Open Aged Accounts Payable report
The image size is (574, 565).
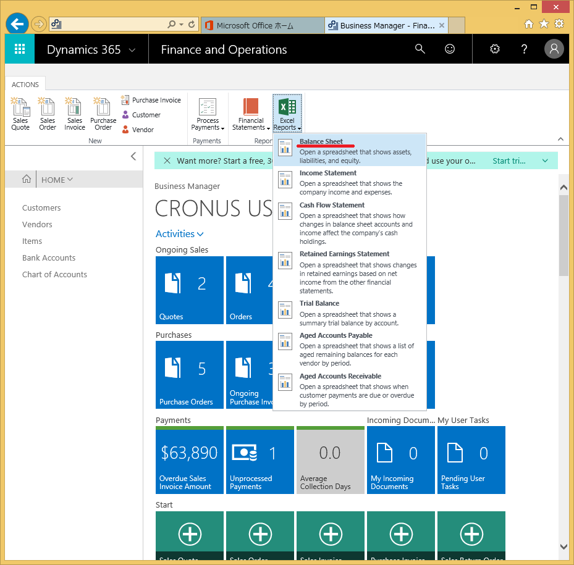coord(350,349)
